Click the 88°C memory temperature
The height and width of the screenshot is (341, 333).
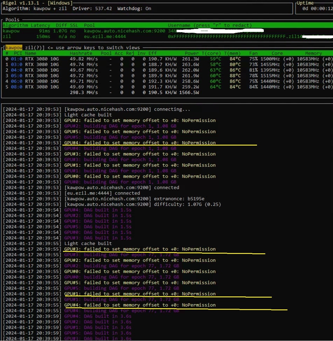(x=235, y=76)
